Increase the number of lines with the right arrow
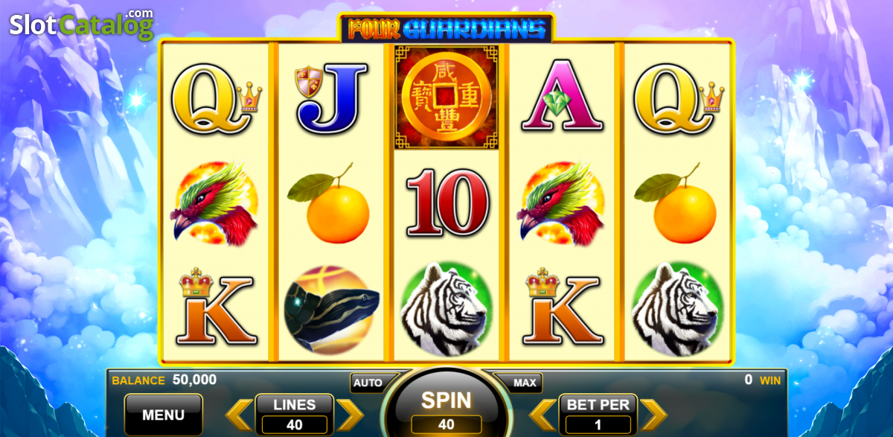The image size is (893, 437). coord(350,415)
